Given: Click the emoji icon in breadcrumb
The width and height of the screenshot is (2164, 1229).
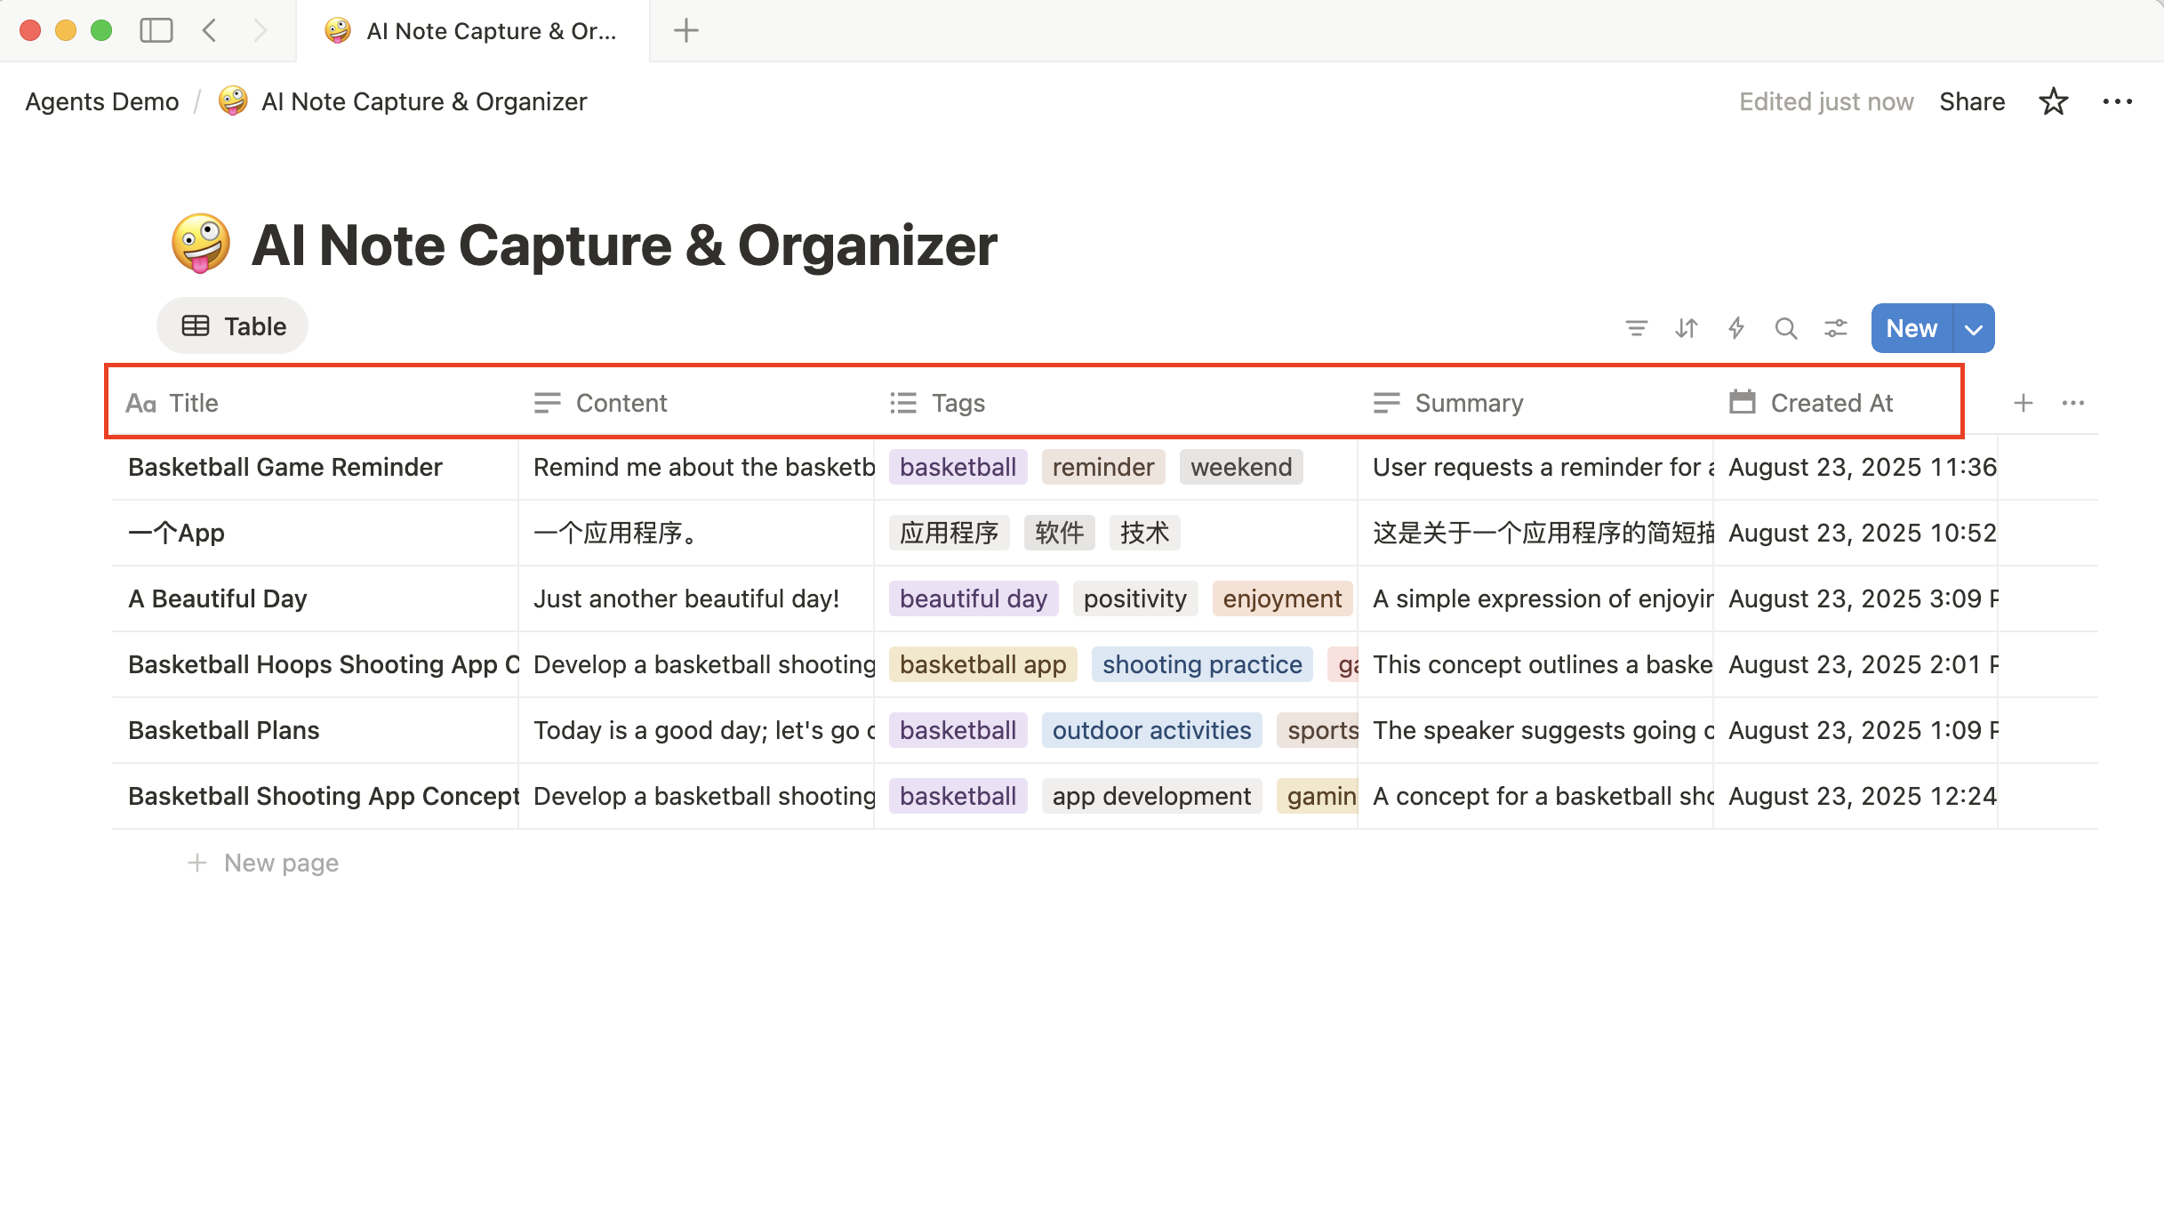Looking at the screenshot, I should click(233, 101).
